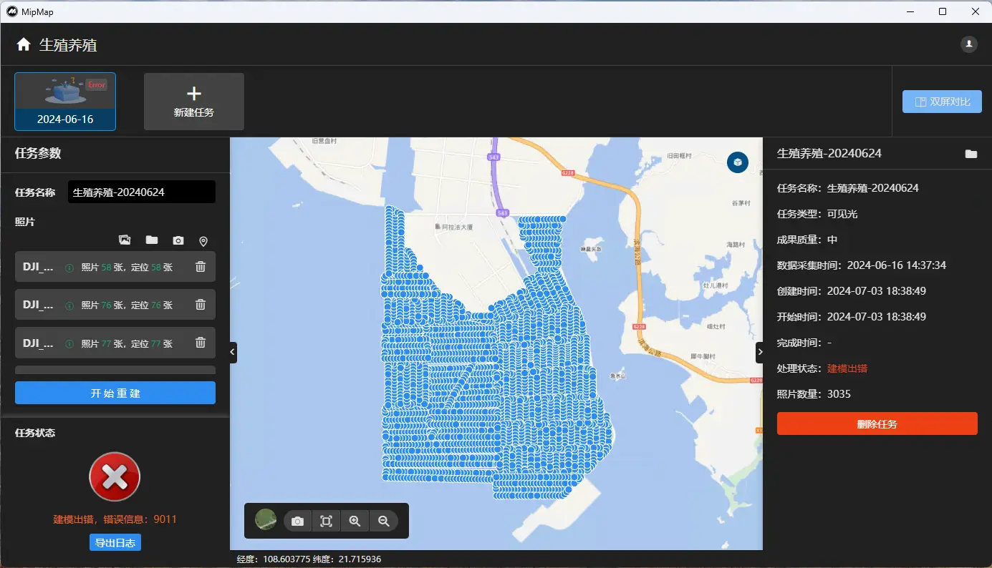Click the add images icon above photo list
992x568 pixels.
tap(125, 240)
